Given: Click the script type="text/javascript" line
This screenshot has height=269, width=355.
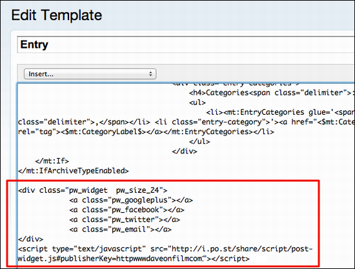Looking at the screenshot, I should pos(165,249).
